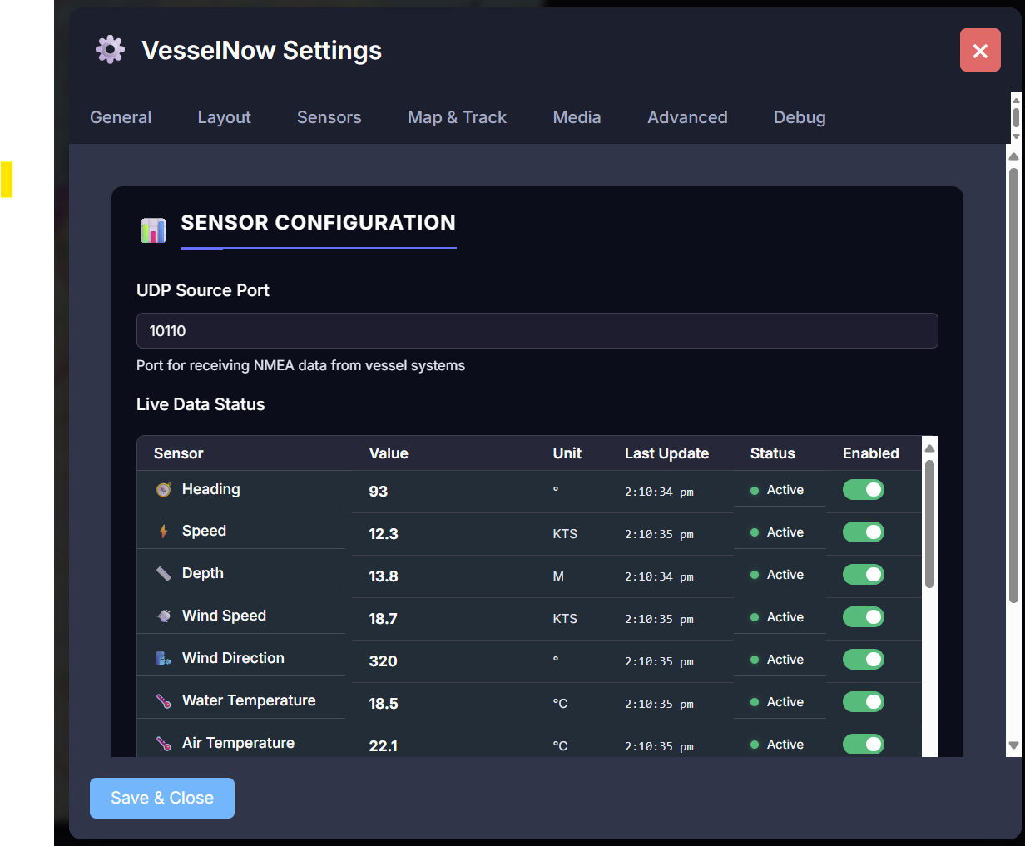Turn off the Depth sensor switch
Viewport: 1025px width, 846px height.
[864, 574]
